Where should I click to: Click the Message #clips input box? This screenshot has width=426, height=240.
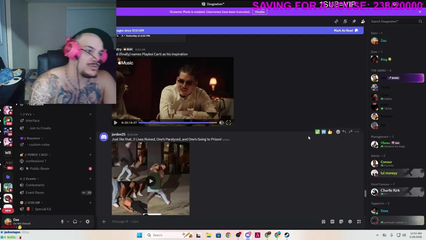tap(213, 221)
